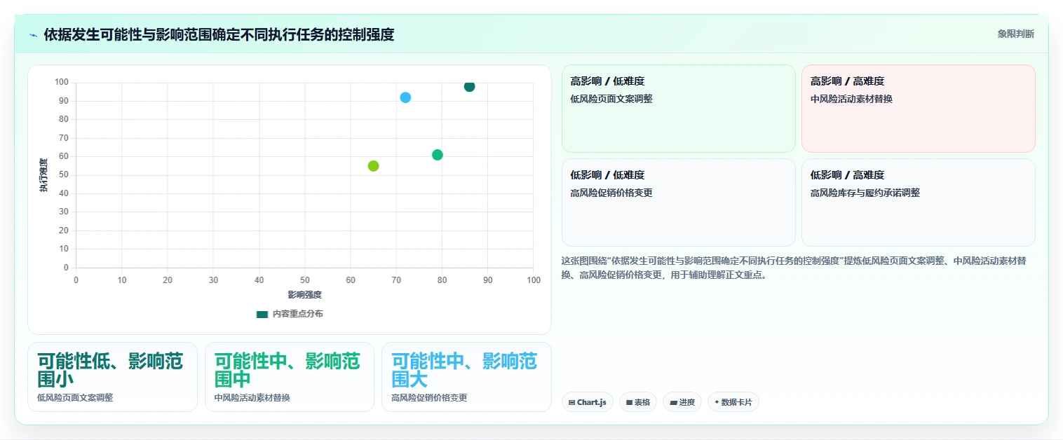Image resolution: width=1063 pixels, height=440 pixels.
Task: Click 高风险促销价格变更 under the blue data card
Action: 429,397
